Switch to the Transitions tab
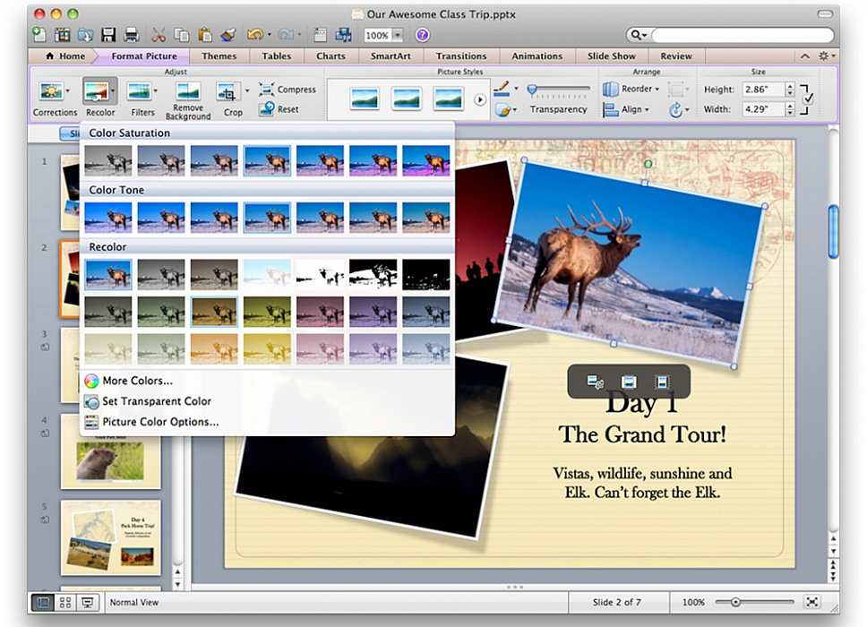The width and height of the screenshot is (867, 627). tap(461, 56)
